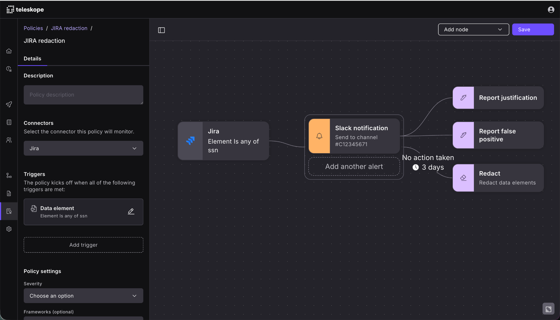Click the teleskope logo
Viewport: 560px width, 320px height.
[x=25, y=10]
